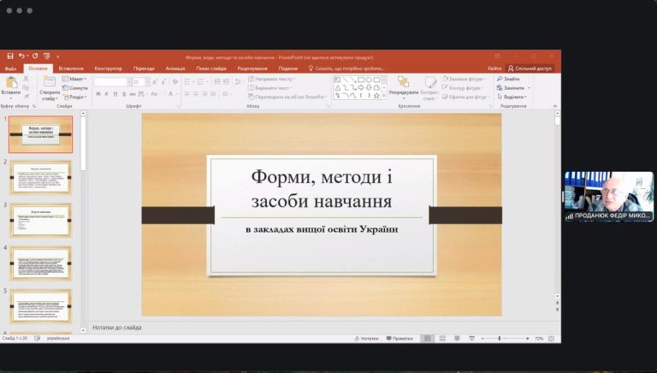Expand the Розділ section dropdown

tap(76, 97)
